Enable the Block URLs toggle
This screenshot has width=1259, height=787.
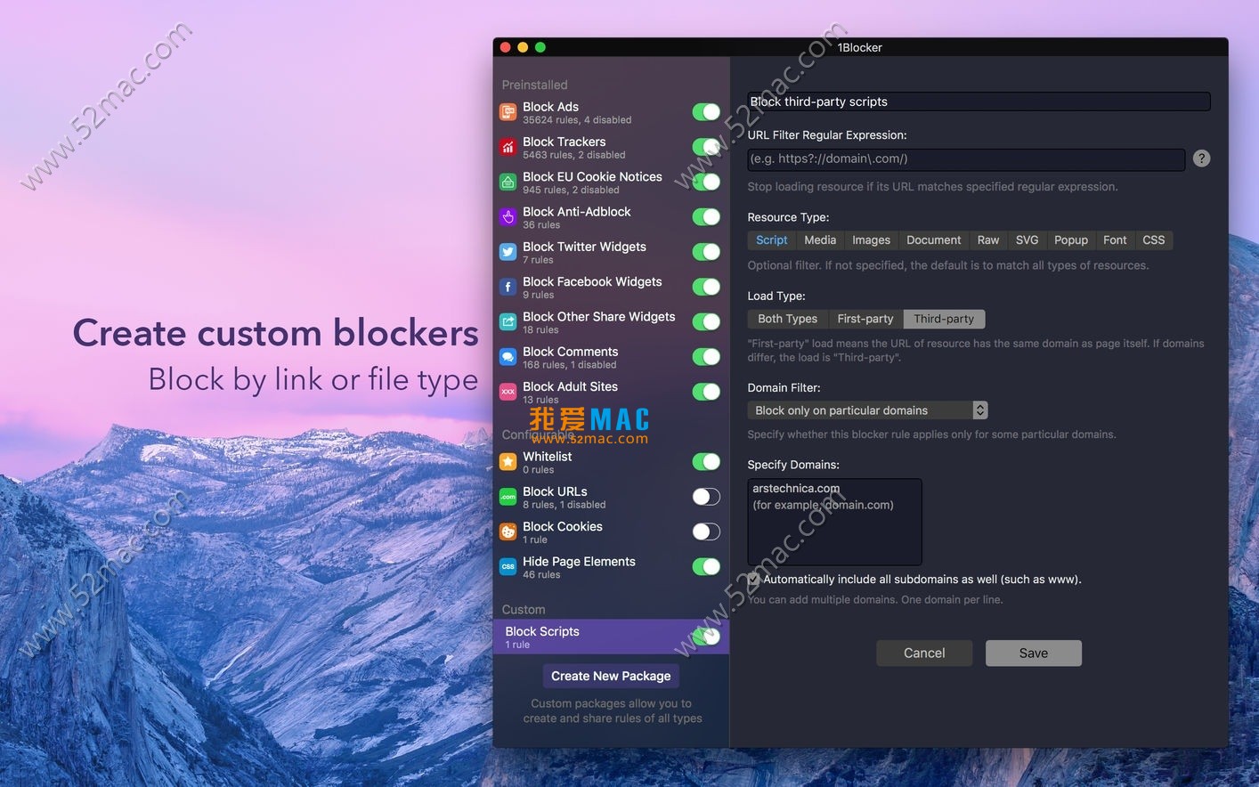click(705, 497)
